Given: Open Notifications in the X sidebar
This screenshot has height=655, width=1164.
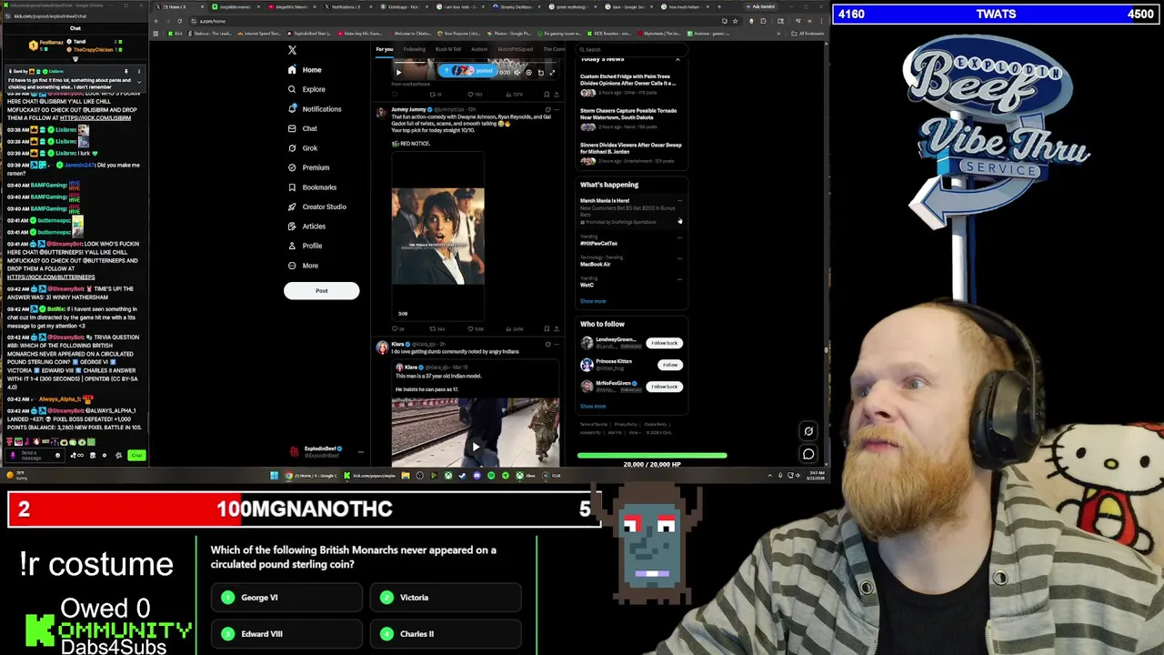Looking at the screenshot, I should click(315, 109).
